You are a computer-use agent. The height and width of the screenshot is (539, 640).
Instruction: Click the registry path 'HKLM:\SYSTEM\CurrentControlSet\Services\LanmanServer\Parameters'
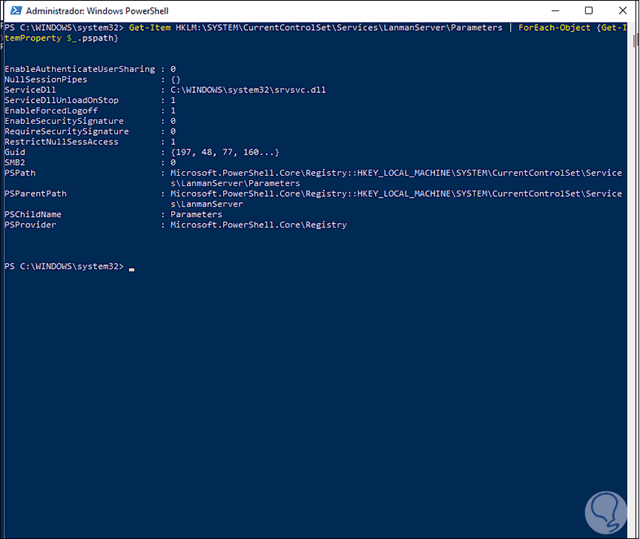click(x=340, y=28)
